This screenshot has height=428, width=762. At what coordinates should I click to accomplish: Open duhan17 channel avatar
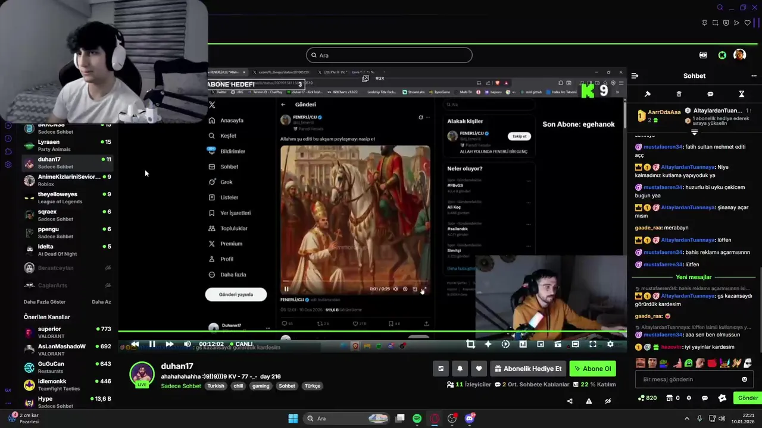[x=142, y=374]
